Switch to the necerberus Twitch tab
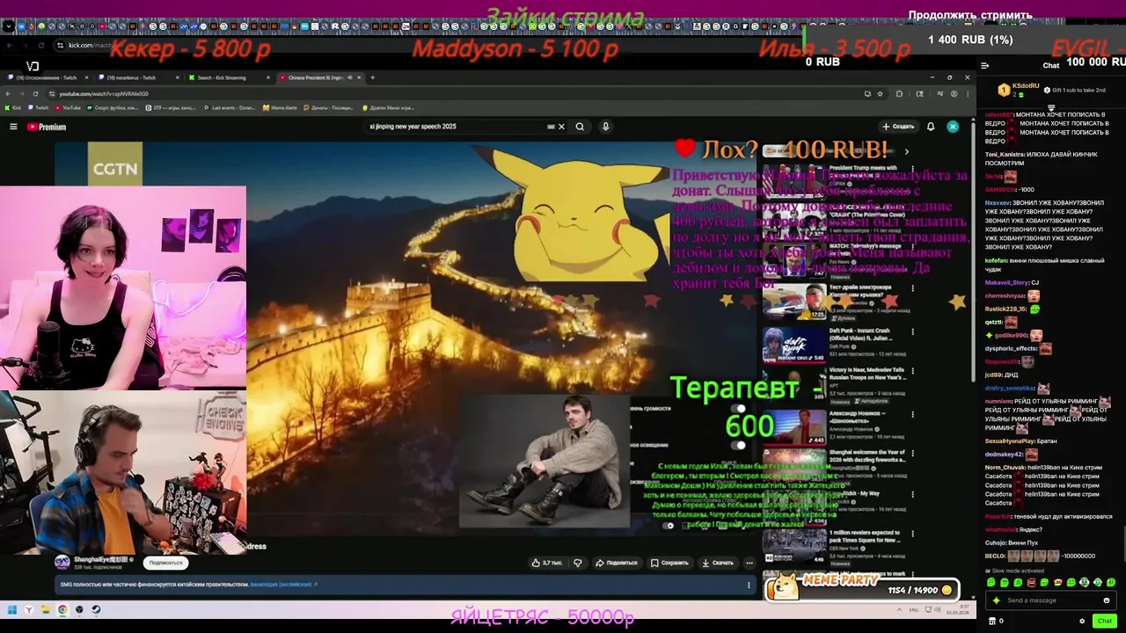The width and height of the screenshot is (1126, 633). (136, 77)
